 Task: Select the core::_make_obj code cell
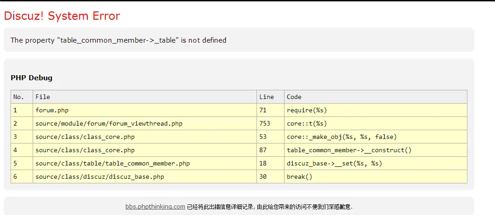(x=376, y=137)
